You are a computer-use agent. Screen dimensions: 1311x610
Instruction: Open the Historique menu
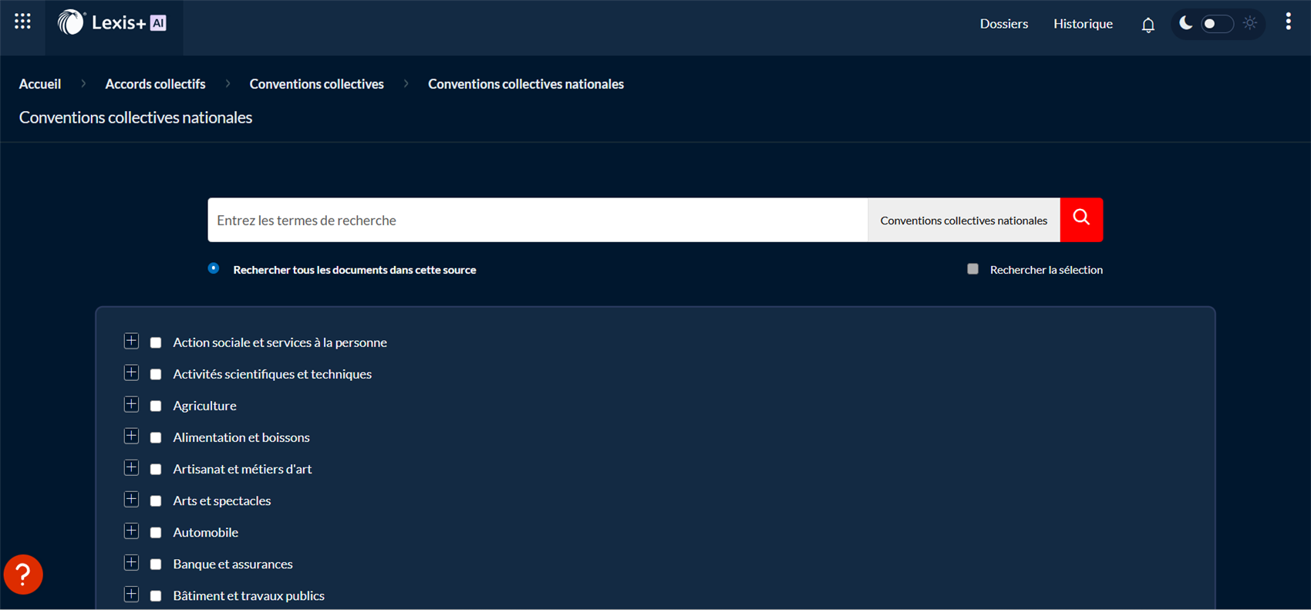coord(1083,24)
